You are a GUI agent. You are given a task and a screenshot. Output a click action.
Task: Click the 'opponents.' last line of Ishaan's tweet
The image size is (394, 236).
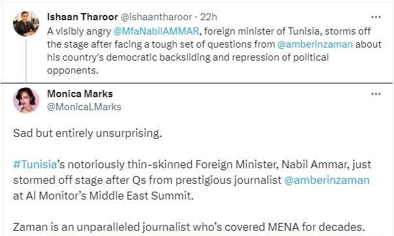[x=72, y=70]
